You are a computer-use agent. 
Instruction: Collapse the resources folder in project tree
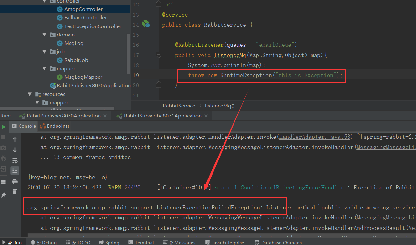[x=30, y=94]
